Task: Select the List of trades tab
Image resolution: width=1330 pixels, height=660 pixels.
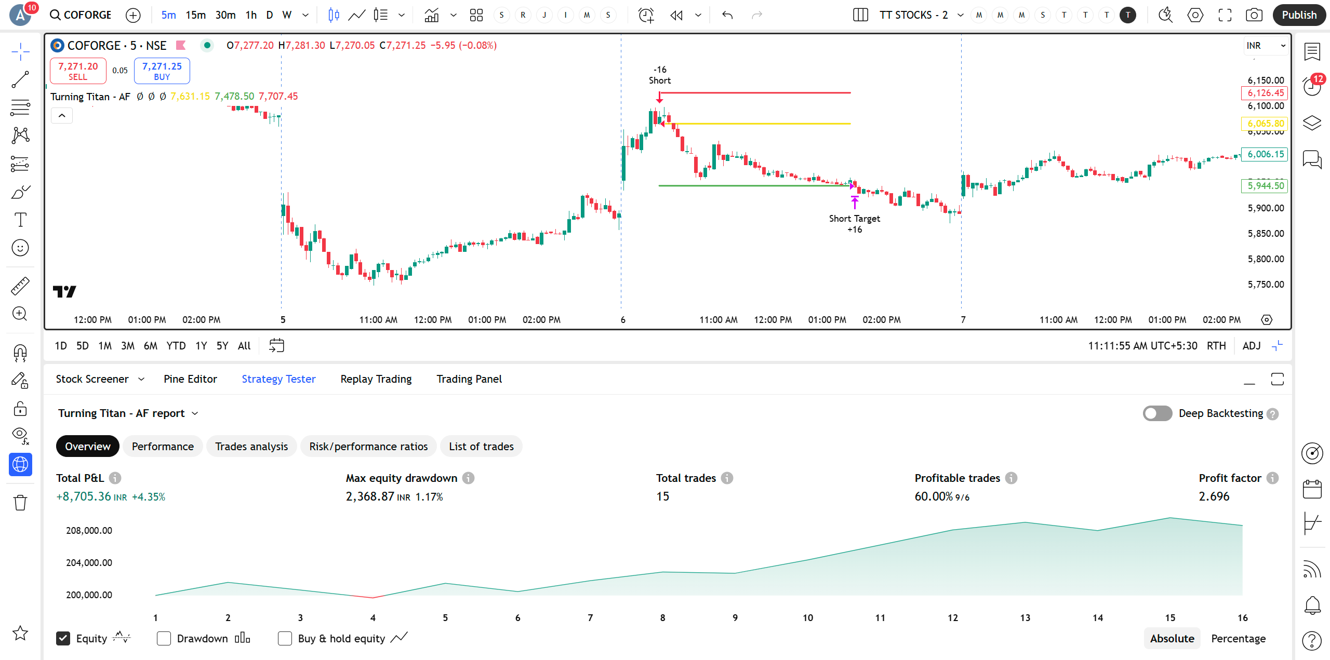Action: 481,447
